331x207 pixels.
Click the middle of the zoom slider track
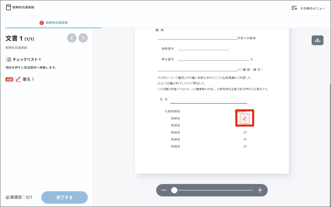coord(214,190)
